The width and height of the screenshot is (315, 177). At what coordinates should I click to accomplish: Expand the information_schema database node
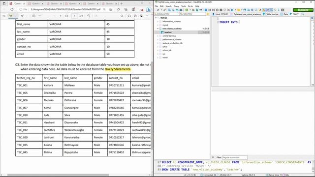pos(158,22)
